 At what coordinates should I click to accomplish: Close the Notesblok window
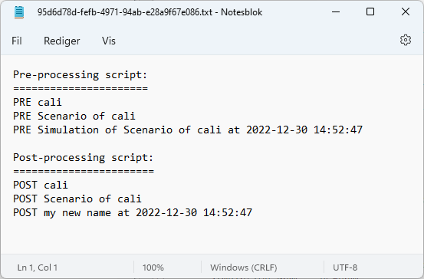pyautogui.click(x=406, y=12)
